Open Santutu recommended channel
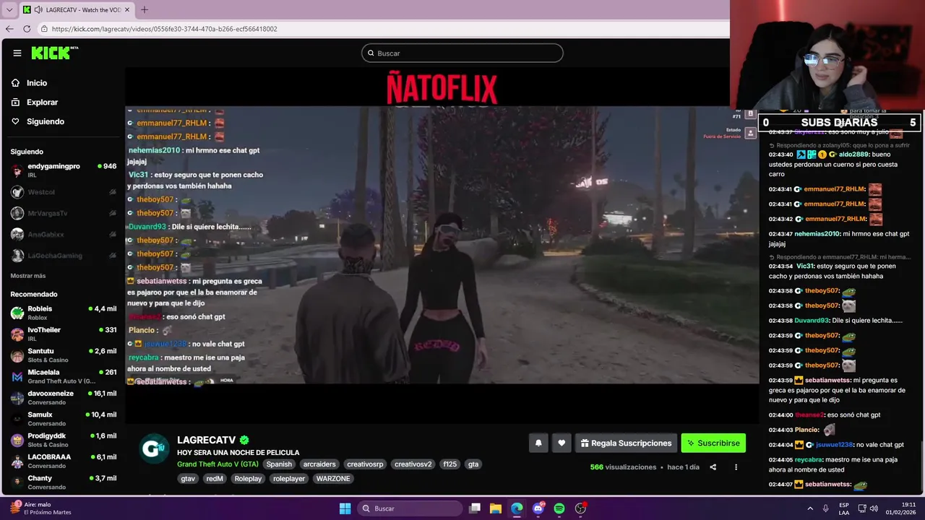Screen dimensions: 925x520 pyautogui.click(x=63, y=355)
